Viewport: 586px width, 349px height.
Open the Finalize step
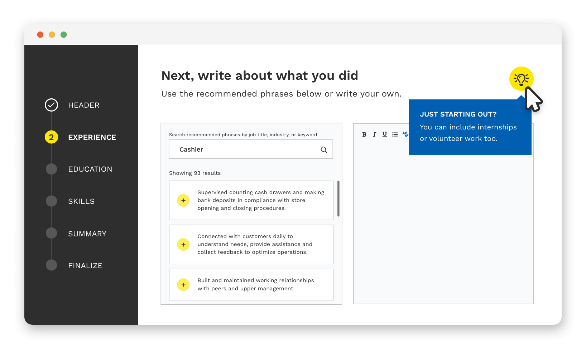click(x=85, y=266)
